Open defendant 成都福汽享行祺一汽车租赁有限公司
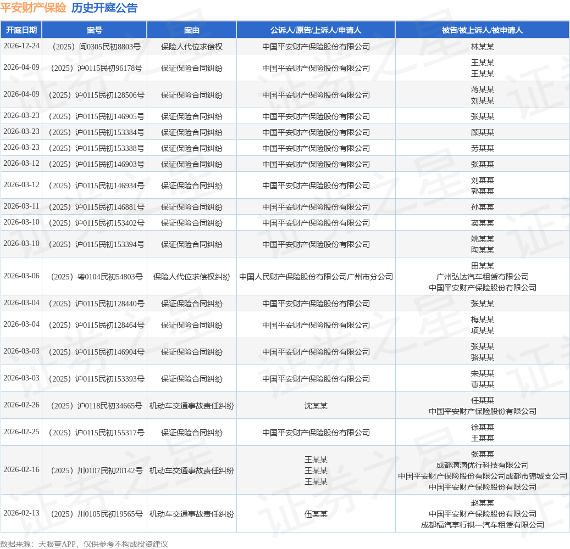 pos(482,525)
